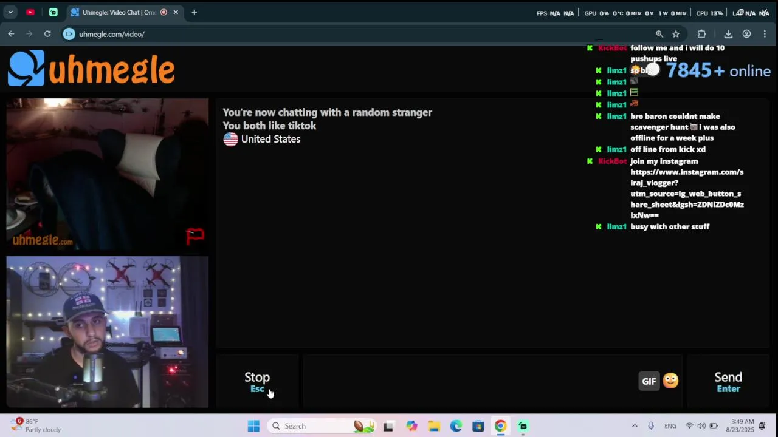Click the 'busy with other stuff' message
This screenshot has width=778, height=437.
tap(670, 227)
